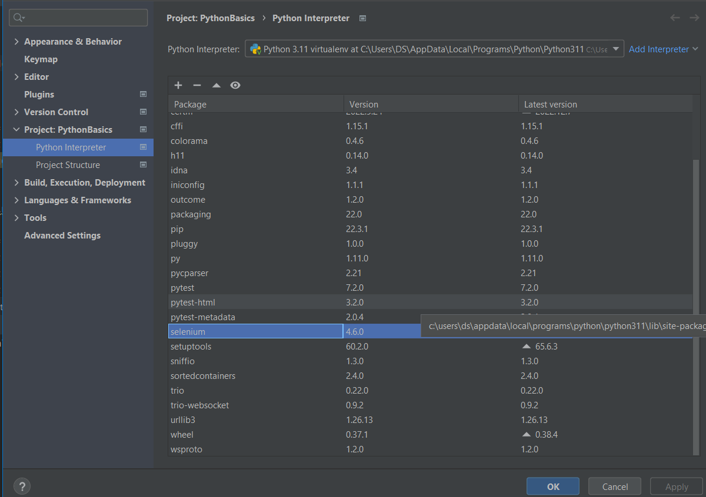Viewport: 706px width, 497px height.
Task: Navigate back with the left arrow
Action: click(x=675, y=18)
